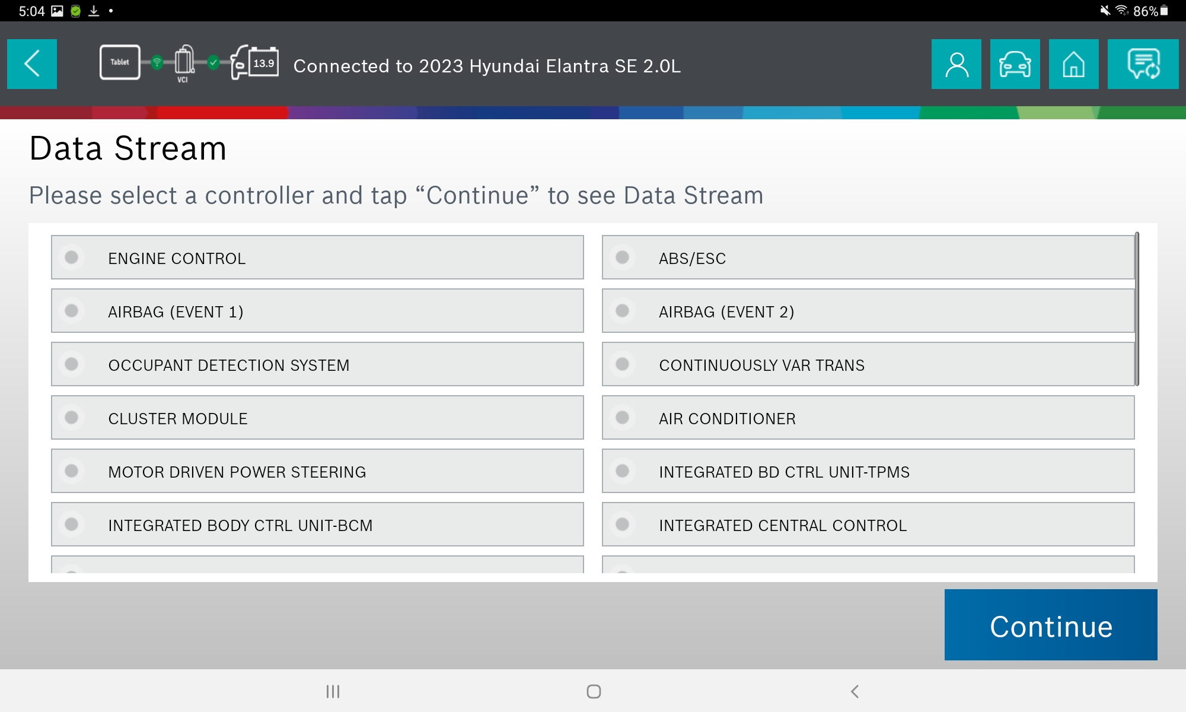
Task: Click the controller list scrollbar
Action: point(1137,309)
